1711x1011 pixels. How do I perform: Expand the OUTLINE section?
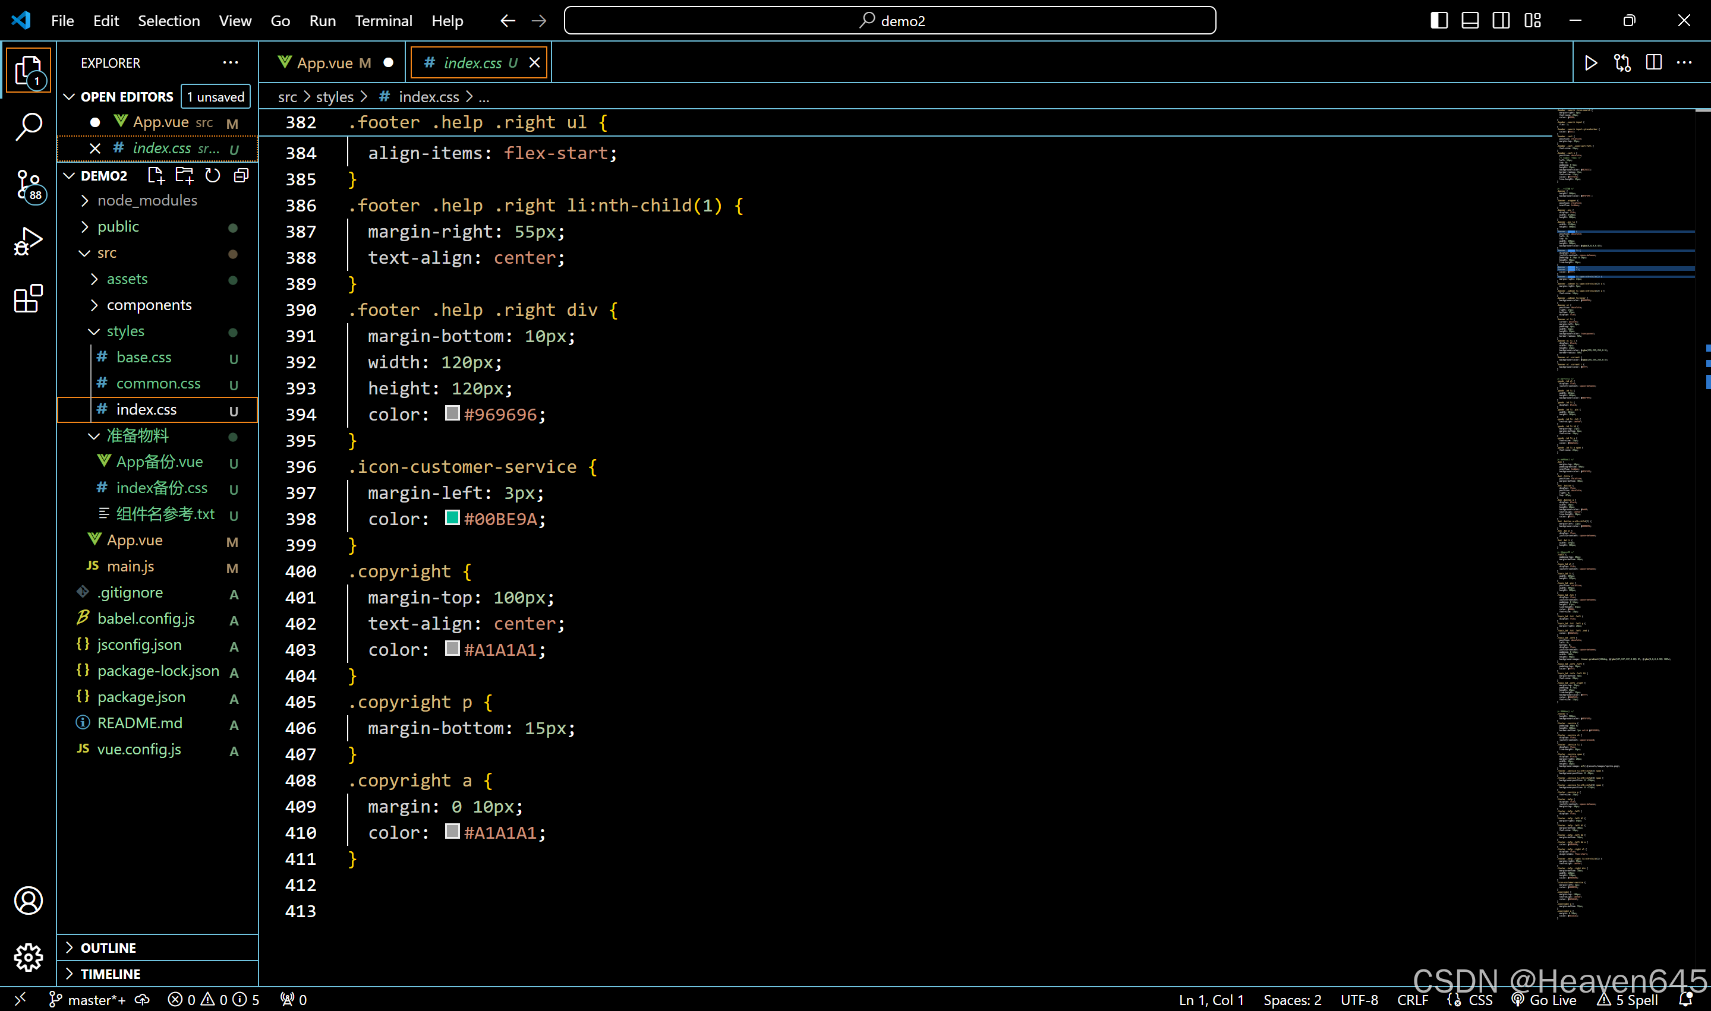coord(70,947)
